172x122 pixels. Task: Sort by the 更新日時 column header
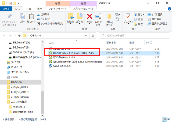coord(116,43)
